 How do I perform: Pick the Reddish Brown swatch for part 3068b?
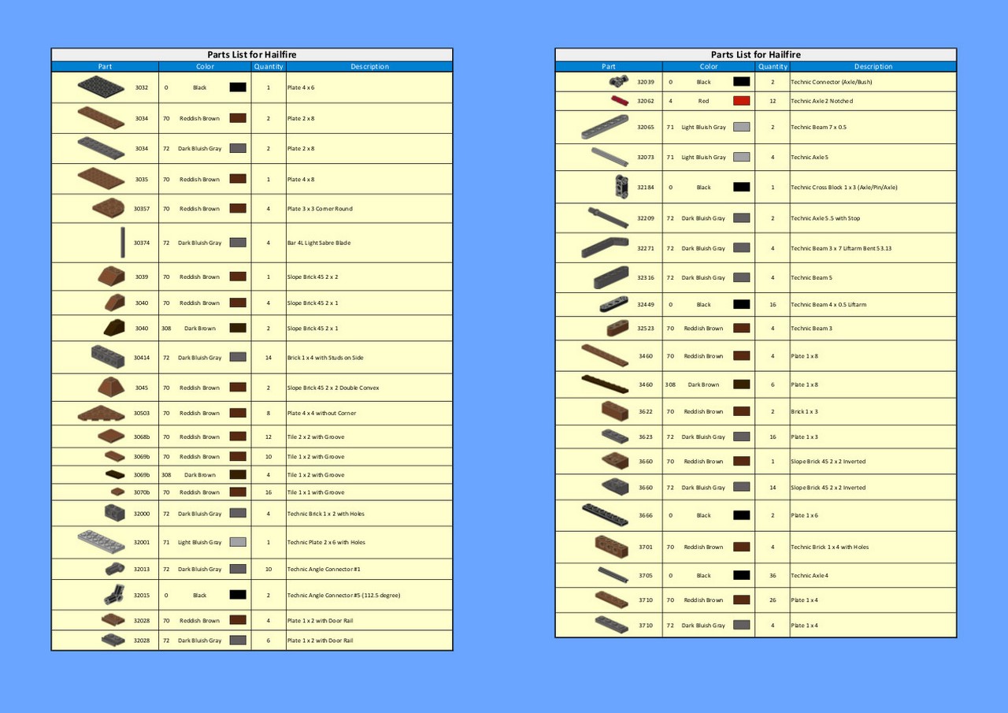[x=238, y=436]
